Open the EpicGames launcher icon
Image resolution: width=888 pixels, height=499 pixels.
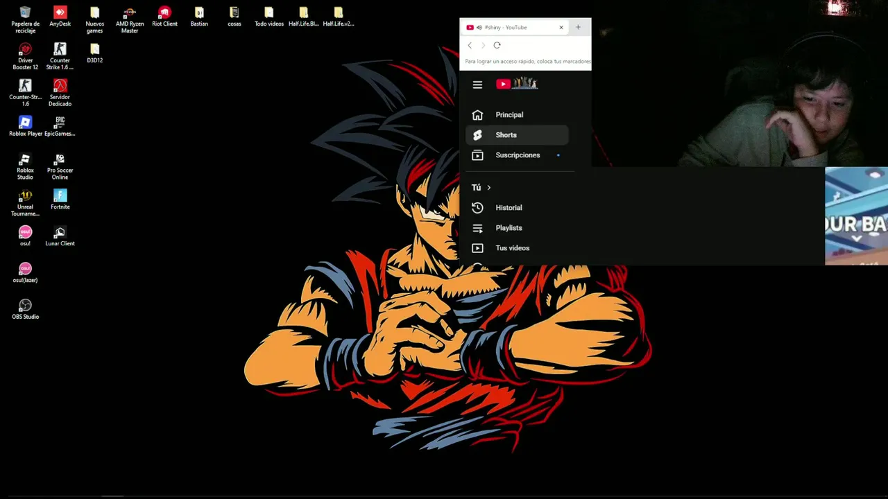[60, 126]
